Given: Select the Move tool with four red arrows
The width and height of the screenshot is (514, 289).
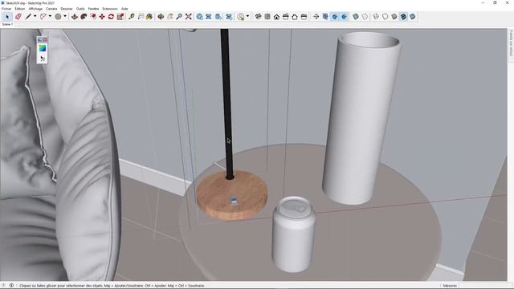Looking at the screenshot, I should (x=102, y=16).
